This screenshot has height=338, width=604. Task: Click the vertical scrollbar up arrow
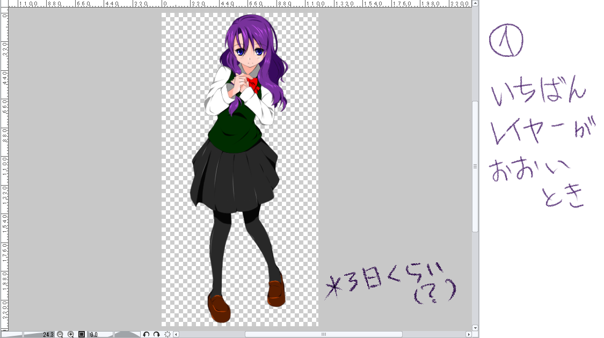click(x=475, y=4)
